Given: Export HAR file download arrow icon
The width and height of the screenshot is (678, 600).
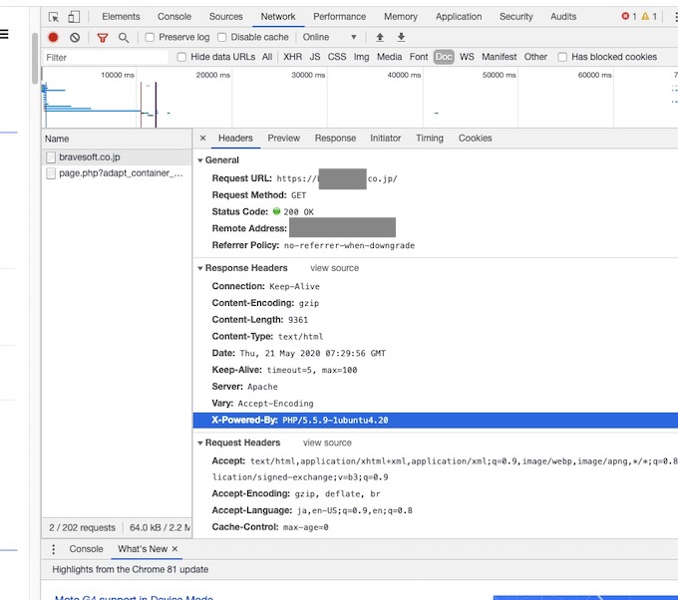Looking at the screenshot, I should pos(401,37).
